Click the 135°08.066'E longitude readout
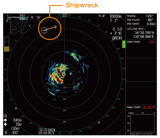Viewport: 160px width, 138px height. click(x=144, y=37)
